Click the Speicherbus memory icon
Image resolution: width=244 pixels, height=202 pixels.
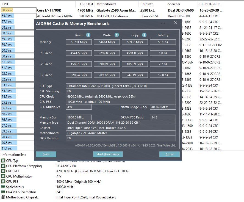[3, 187]
